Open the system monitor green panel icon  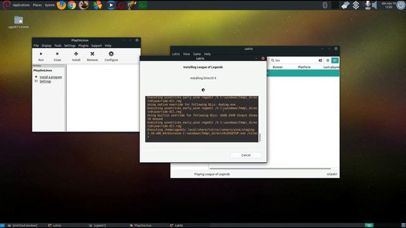(142, 5)
